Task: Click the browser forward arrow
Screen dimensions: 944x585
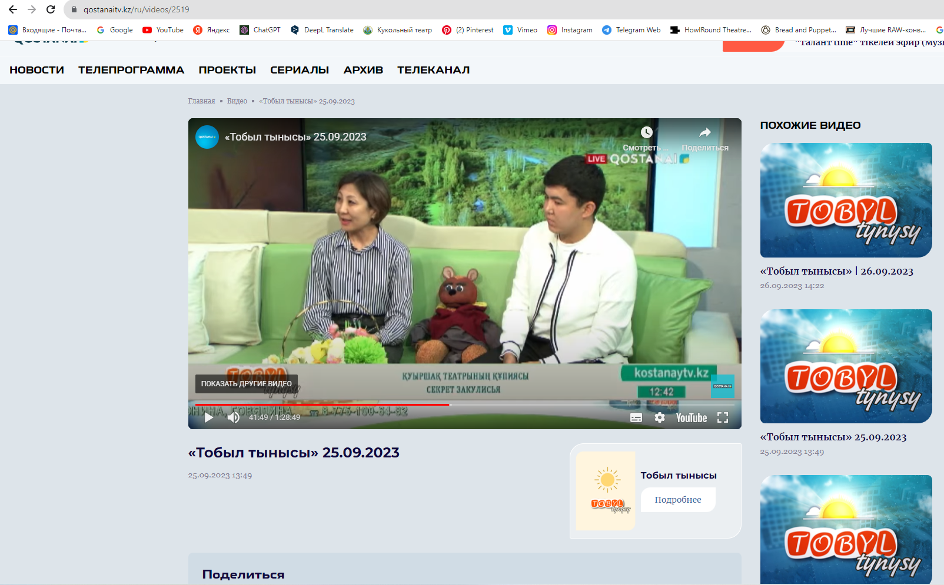Action: 32,9
